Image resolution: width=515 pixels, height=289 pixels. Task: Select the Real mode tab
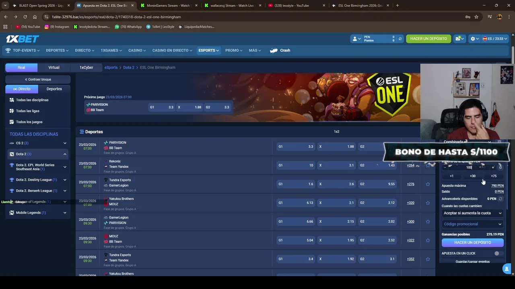(x=21, y=67)
